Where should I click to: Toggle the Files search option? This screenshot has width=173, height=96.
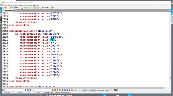click(x=95, y=90)
